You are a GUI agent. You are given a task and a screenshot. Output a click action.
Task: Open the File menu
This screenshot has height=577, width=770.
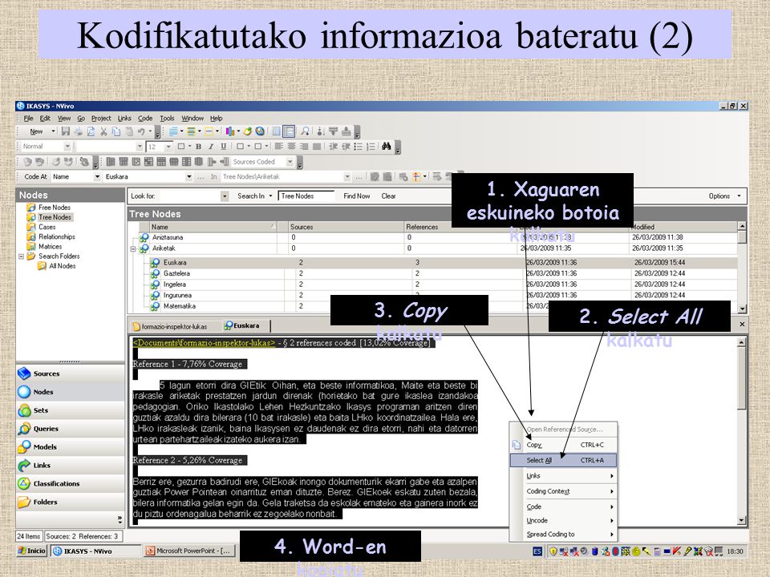coord(29,119)
